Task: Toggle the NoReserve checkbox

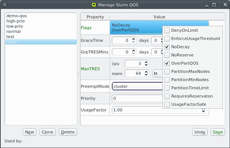Action: point(167,55)
